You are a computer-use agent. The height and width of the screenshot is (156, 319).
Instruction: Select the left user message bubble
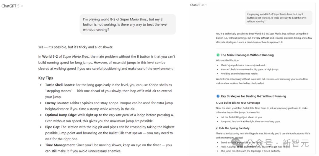pos(128,24)
